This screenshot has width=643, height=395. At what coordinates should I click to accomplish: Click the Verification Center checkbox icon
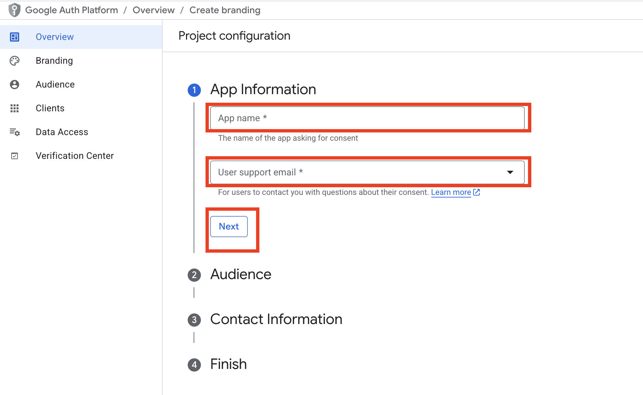[15, 156]
